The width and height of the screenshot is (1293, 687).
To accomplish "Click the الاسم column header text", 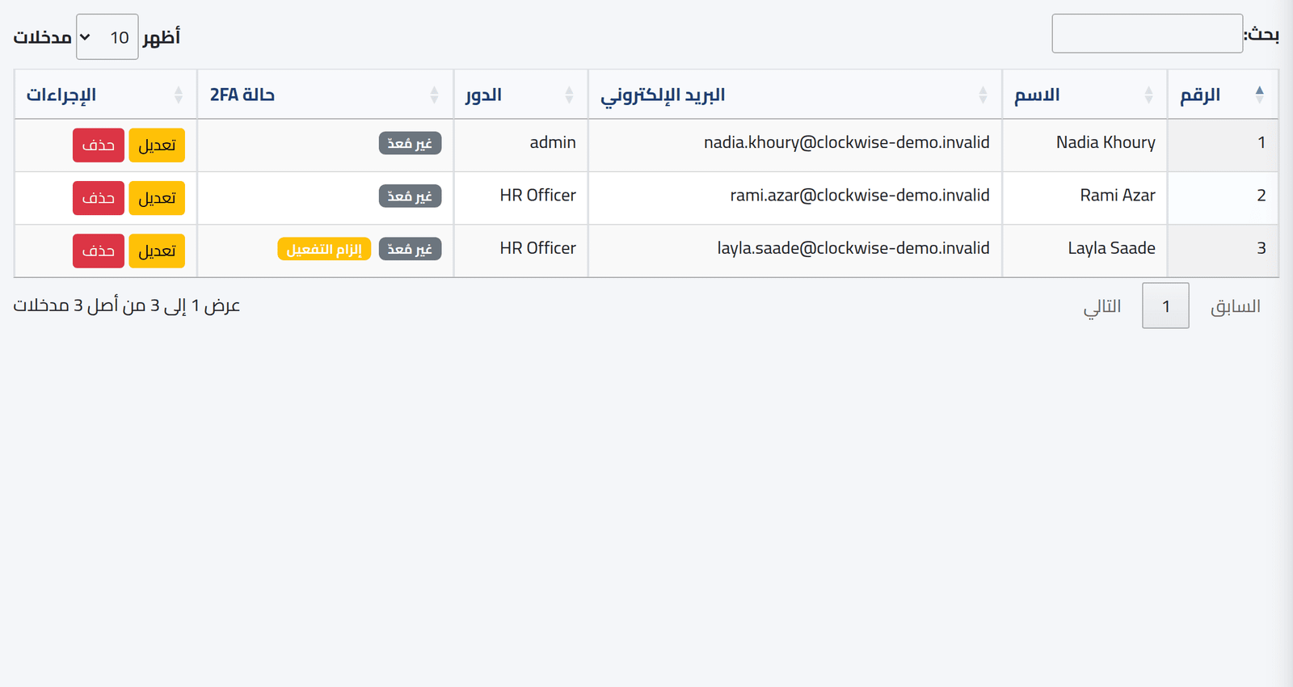I will (1037, 95).
